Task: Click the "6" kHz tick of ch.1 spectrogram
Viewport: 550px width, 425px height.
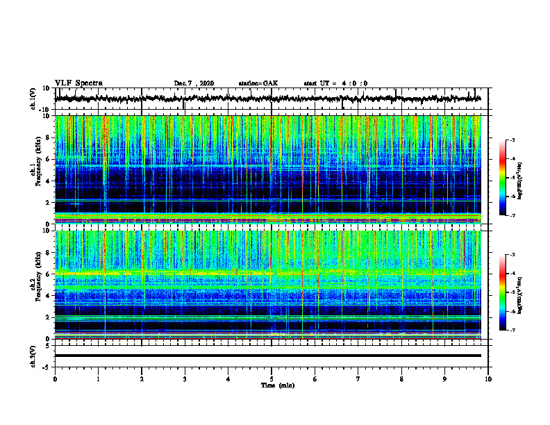Action: (49, 159)
